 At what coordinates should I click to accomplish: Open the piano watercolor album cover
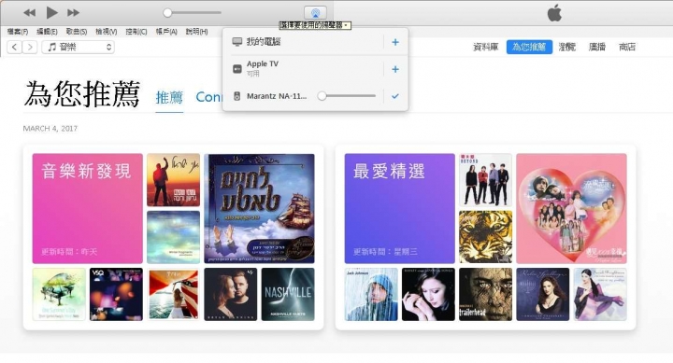click(x=59, y=295)
